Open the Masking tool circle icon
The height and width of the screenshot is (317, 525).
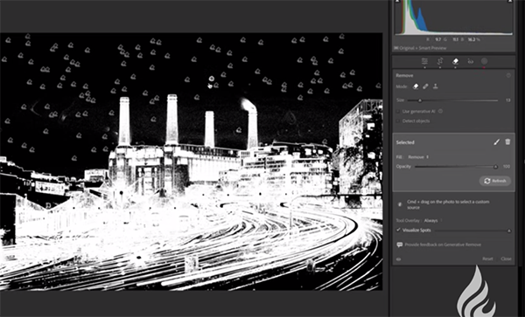pyautogui.click(x=484, y=61)
